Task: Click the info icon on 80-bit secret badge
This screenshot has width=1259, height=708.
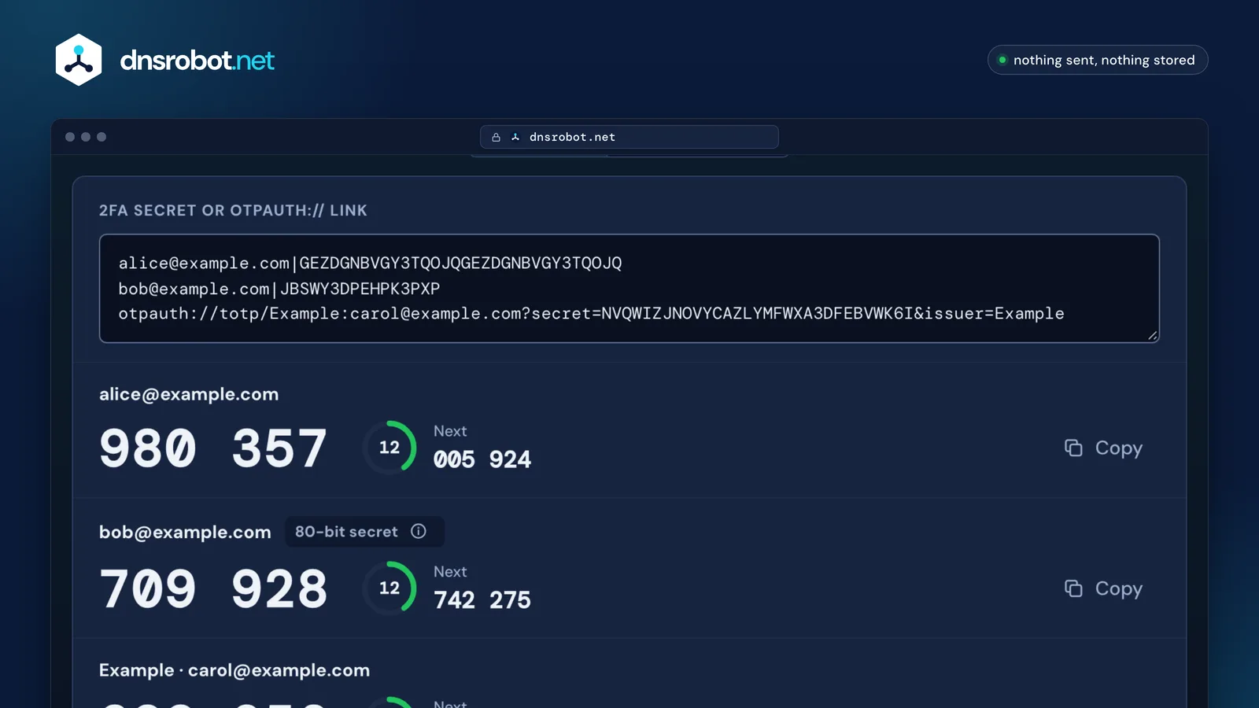Action: click(419, 531)
